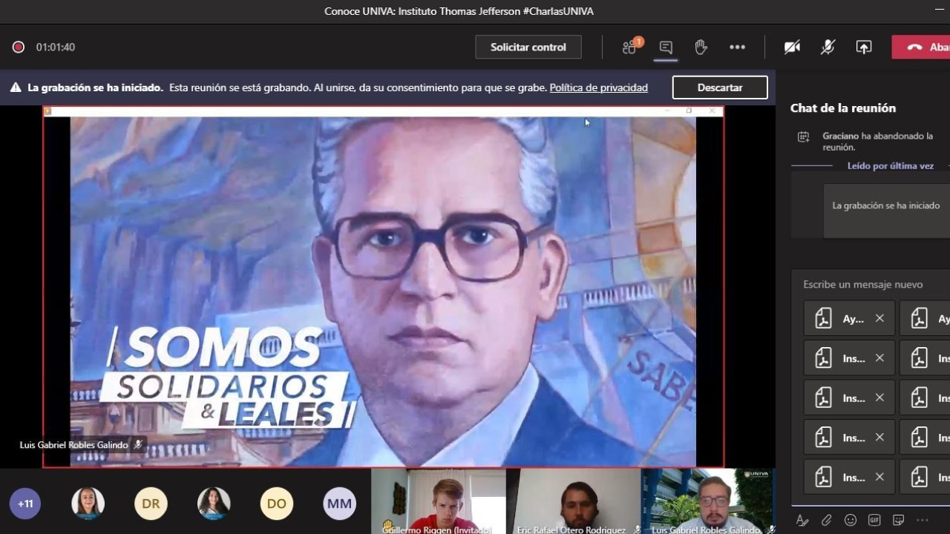
Task: Toggle the meeting chat panel icon
Action: point(666,47)
